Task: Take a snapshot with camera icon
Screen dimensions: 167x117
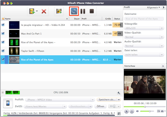Action: [162, 111]
